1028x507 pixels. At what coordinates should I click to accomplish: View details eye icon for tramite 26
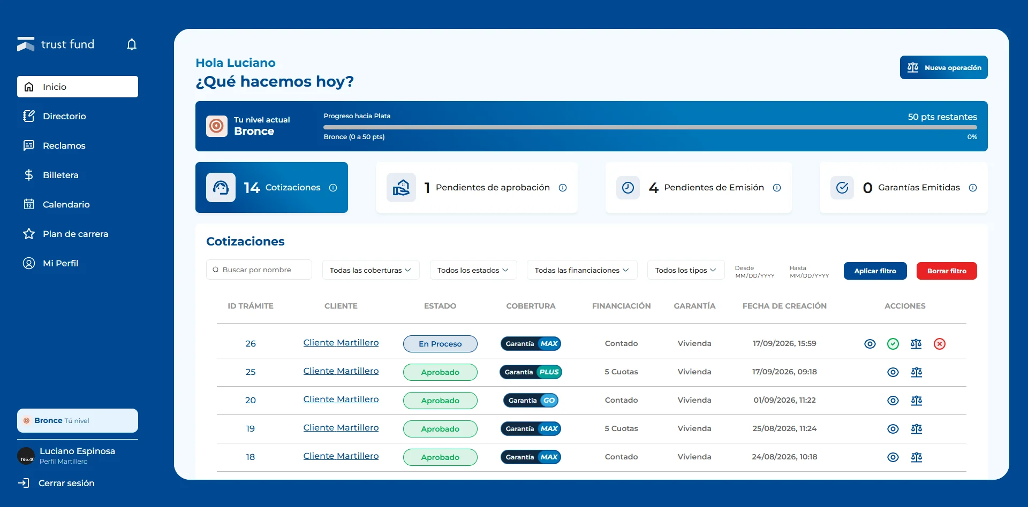pyautogui.click(x=870, y=344)
